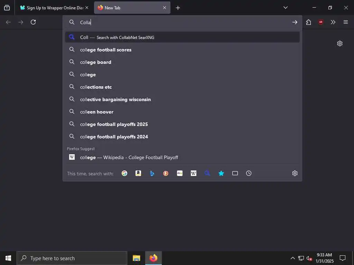Viewport: 354px width, 265px height.
Task: Open uBlock Origin extension icon
Action: coord(321,22)
